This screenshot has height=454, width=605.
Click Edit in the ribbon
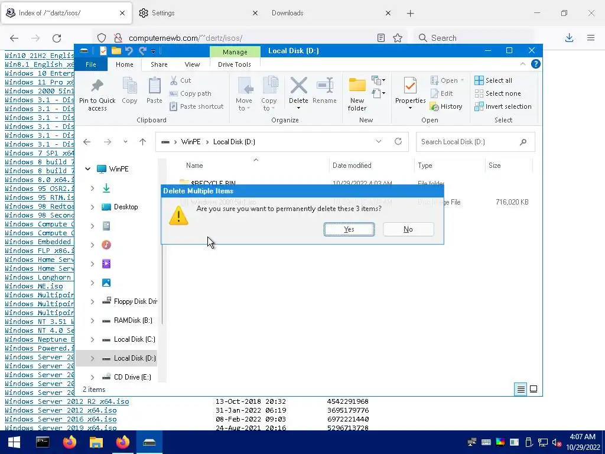click(441, 93)
